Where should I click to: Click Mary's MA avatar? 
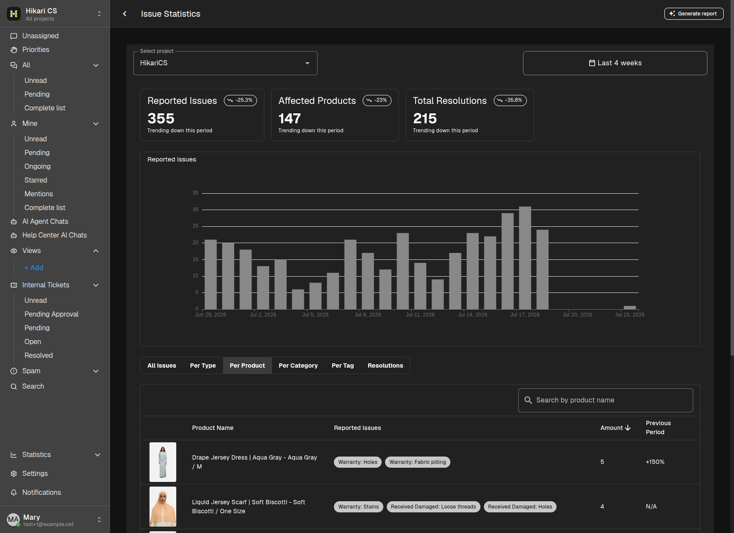point(13,520)
